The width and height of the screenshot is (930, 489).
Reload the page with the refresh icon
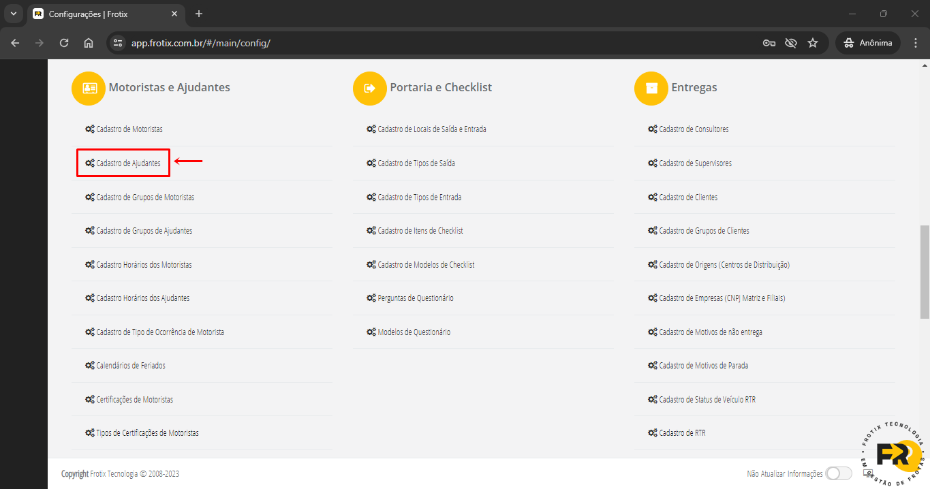64,43
